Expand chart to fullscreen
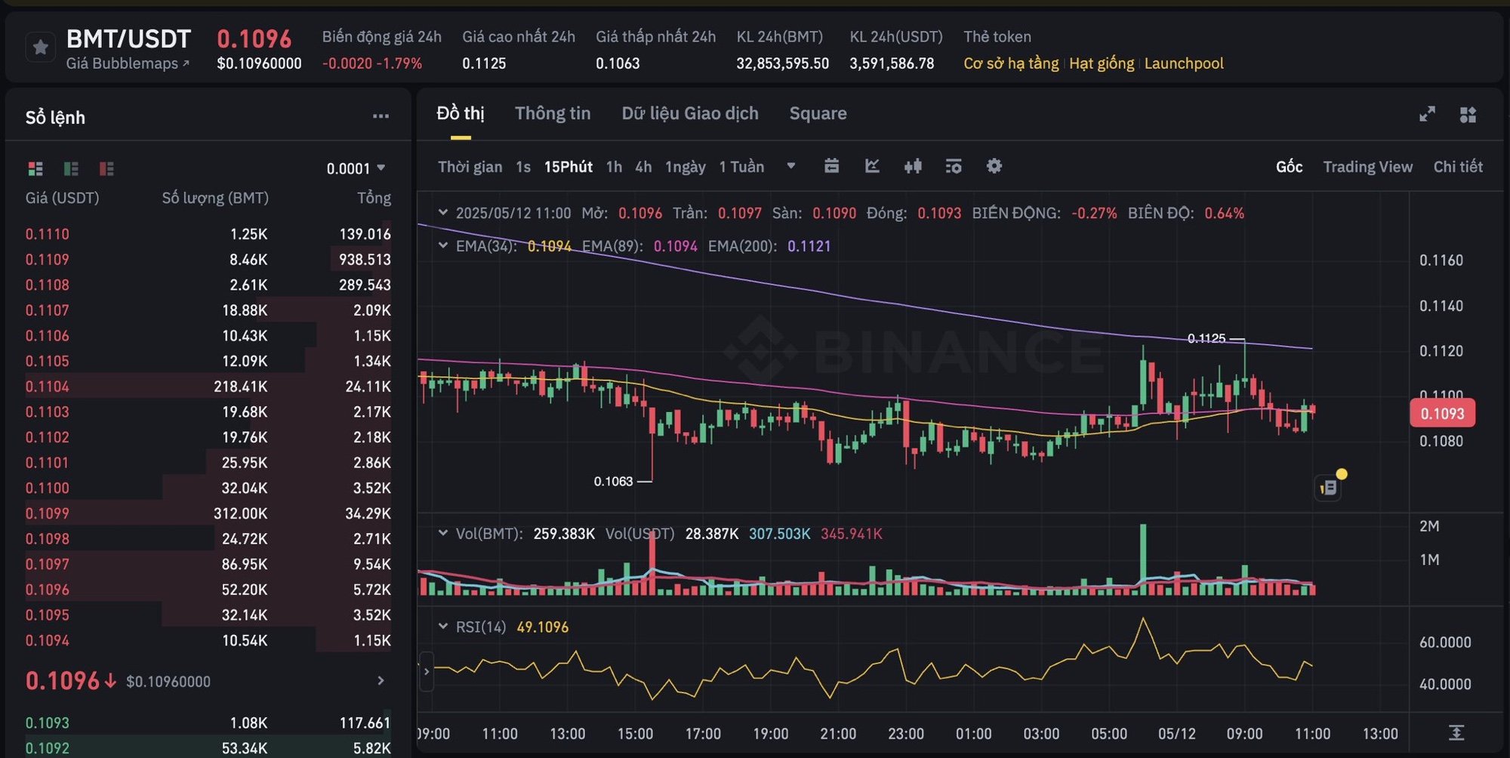 click(1427, 114)
